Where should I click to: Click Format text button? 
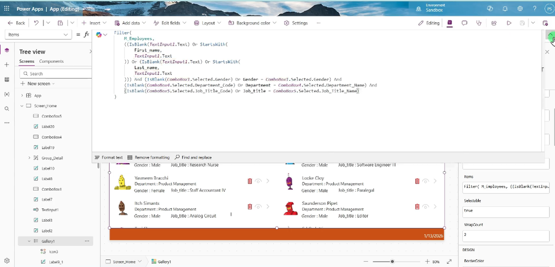(x=108, y=158)
